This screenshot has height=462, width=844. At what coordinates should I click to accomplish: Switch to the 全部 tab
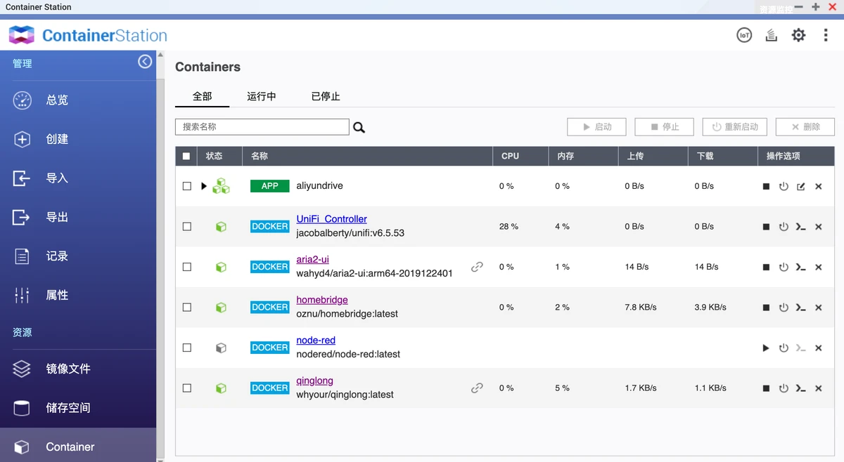pyautogui.click(x=203, y=96)
